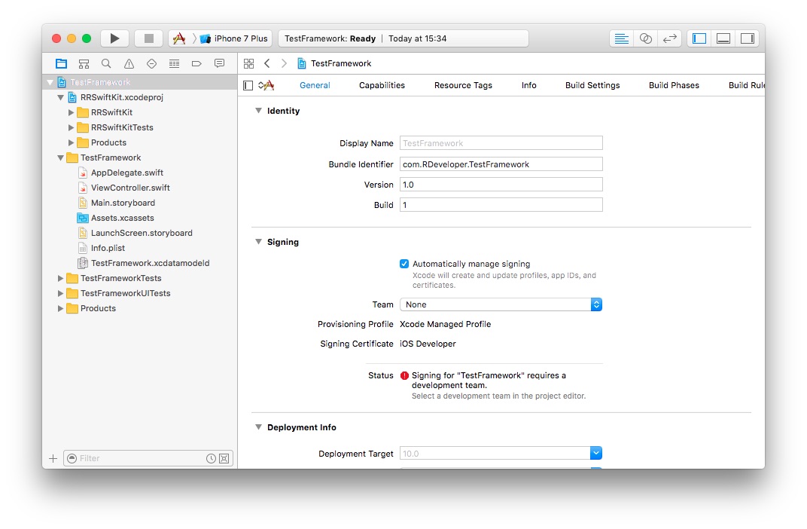Switch to the General tab
The height and width of the screenshot is (529, 807).
pyautogui.click(x=315, y=85)
